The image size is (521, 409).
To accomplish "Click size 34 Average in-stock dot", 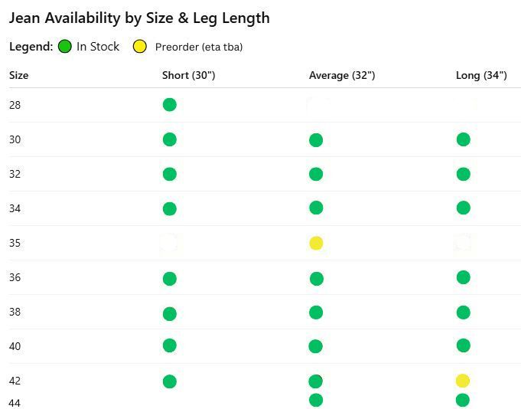I will pyautogui.click(x=316, y=208).
